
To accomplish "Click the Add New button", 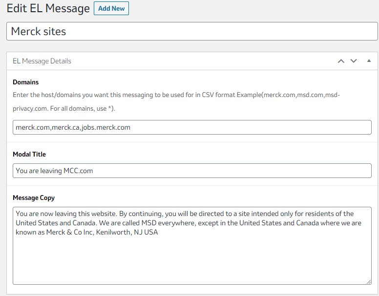I will pyautogui.click(x=111, y=8).
